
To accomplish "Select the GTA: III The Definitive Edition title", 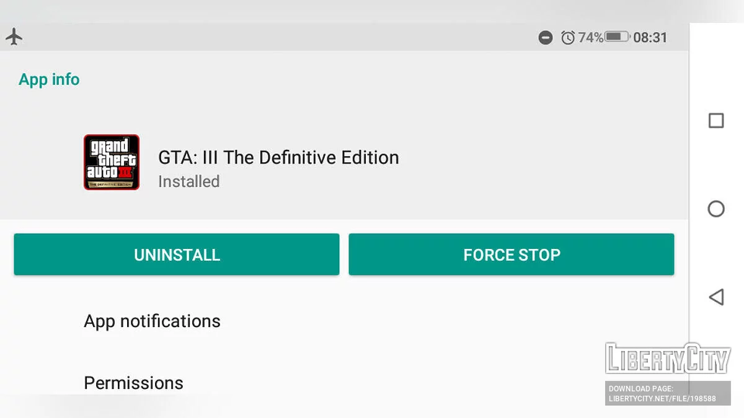I will pos(278,157).
